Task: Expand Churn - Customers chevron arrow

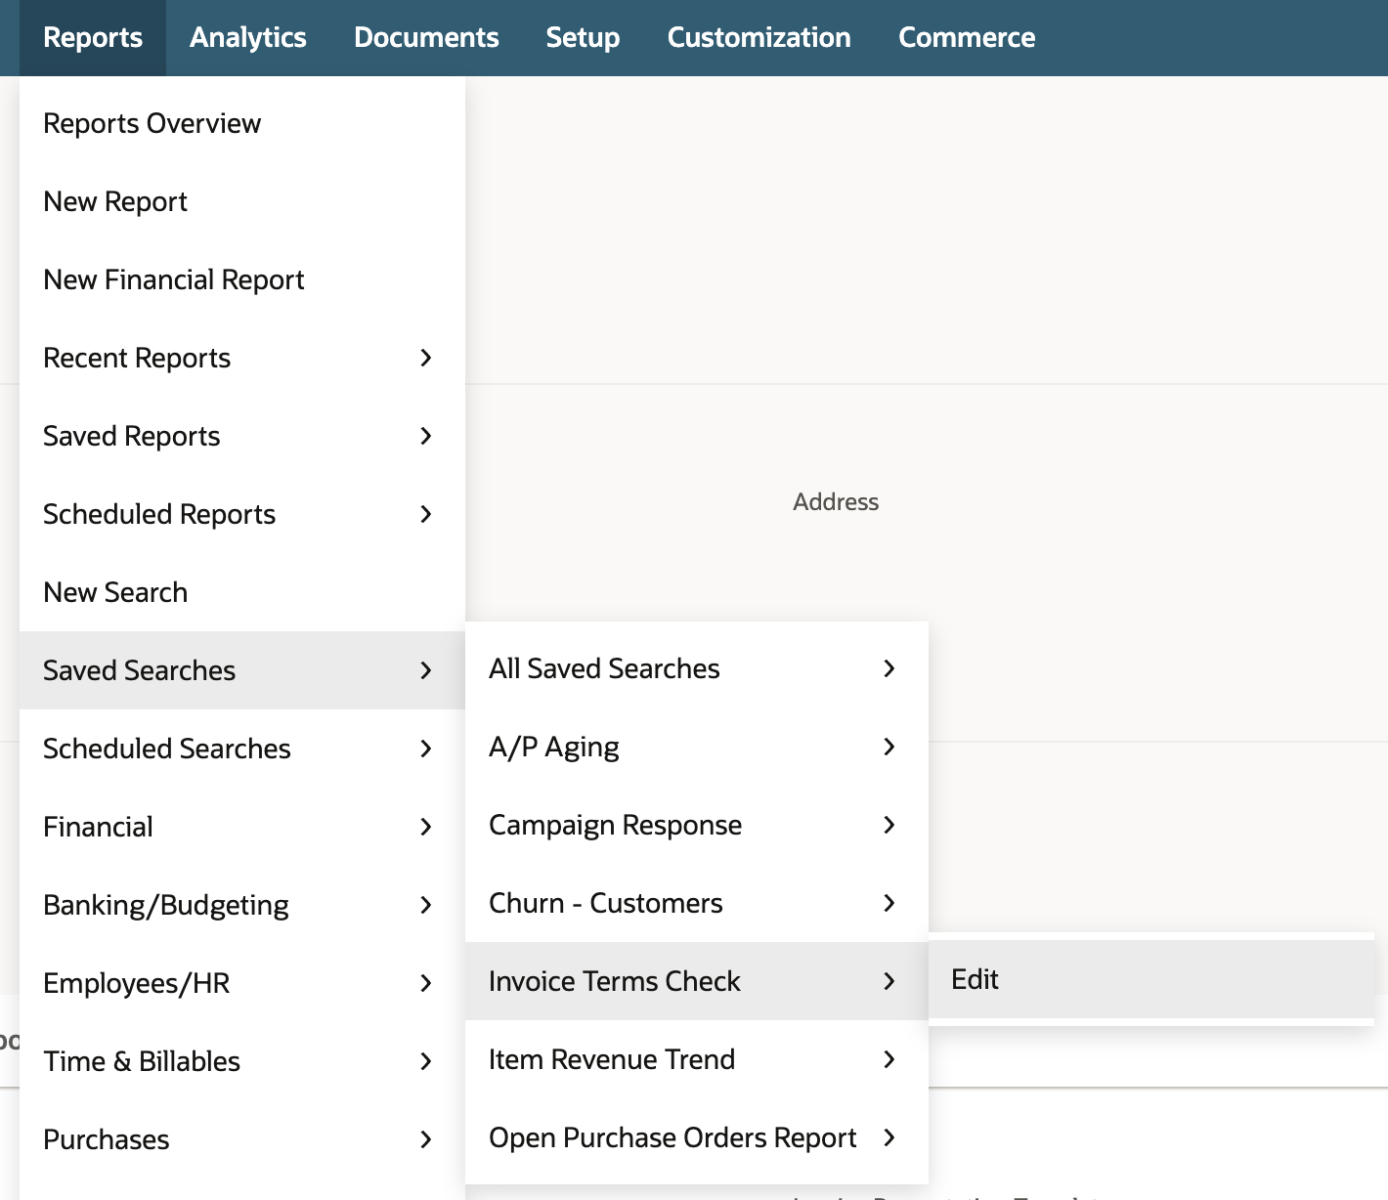Action: [889, 903]
